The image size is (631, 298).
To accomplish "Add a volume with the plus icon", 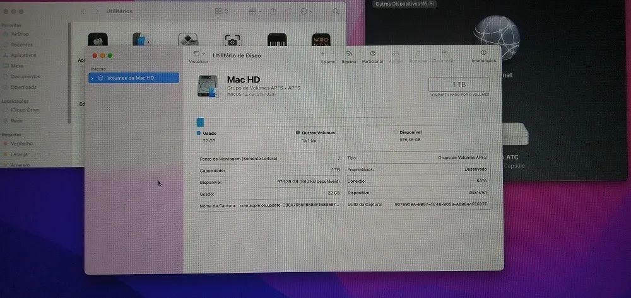I will 322,54.
